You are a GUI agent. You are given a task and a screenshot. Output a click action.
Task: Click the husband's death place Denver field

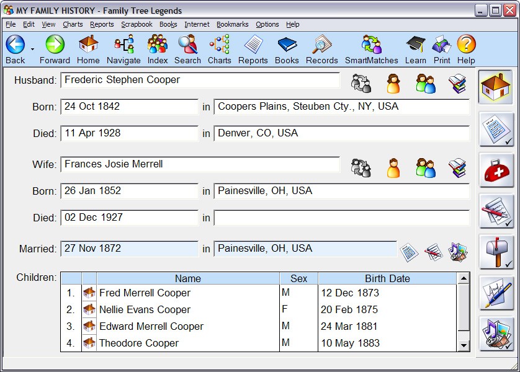[341, 133]
